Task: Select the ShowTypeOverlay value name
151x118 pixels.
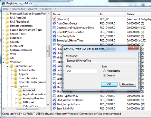Action: [67, 96]
